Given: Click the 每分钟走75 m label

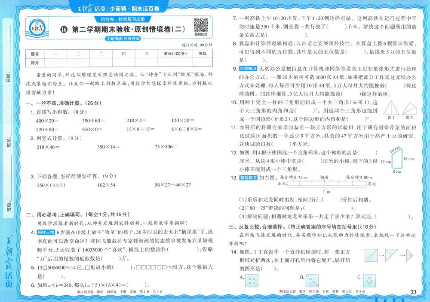Looking at the screenshot, I should pos(293,178).
